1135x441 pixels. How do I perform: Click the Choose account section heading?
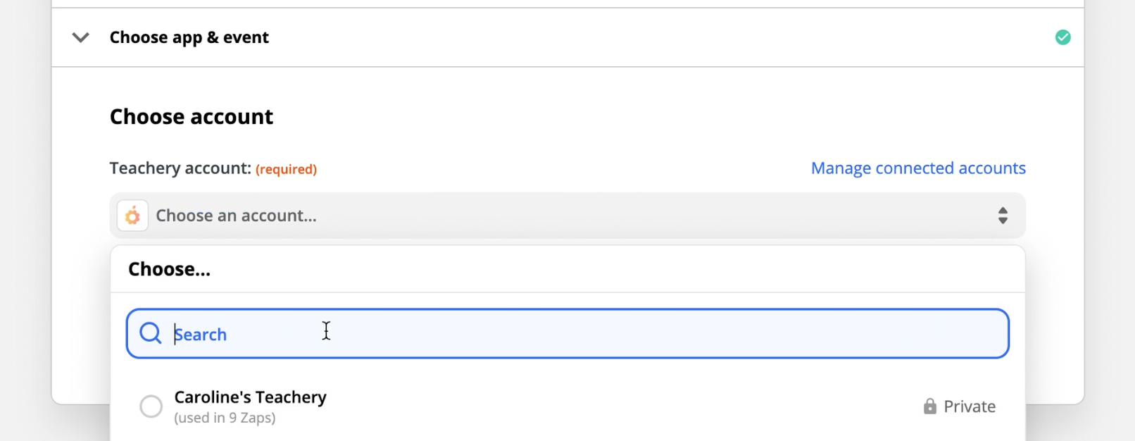pyautogui.click(x=191, y=116)
